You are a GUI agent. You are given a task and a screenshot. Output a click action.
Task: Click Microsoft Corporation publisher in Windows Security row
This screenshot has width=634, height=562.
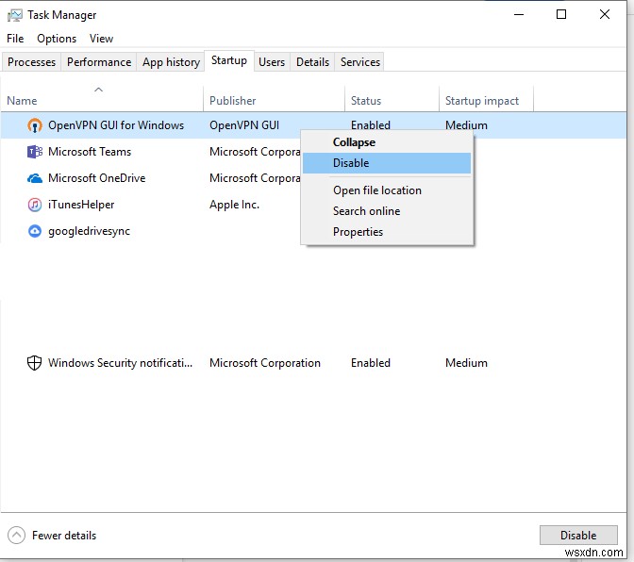[265, 363]
